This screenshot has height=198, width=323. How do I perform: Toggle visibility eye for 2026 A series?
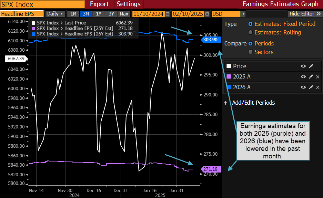coord(303,87)
